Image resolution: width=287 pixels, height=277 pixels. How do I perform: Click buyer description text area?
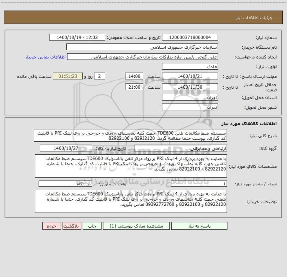[x=131, y=201]
